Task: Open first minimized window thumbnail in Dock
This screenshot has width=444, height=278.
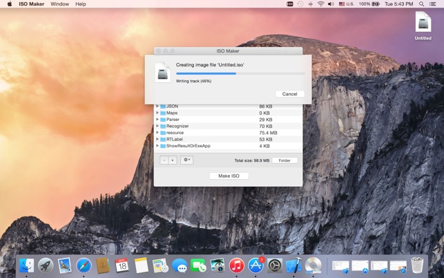Action: click(340, 267)
